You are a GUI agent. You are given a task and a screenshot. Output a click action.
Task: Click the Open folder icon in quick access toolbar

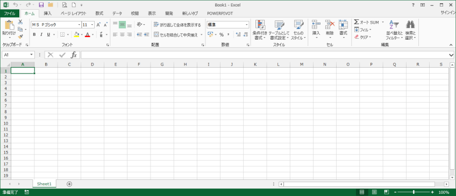[51, 5]
